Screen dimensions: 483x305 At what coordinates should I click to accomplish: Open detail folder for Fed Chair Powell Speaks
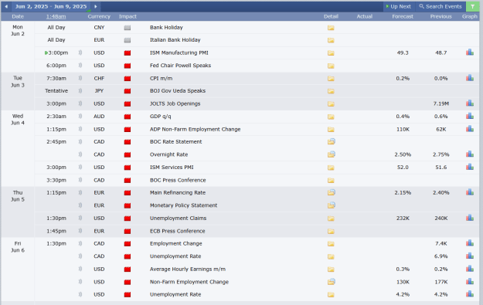pyautogui.click(x=331, y=66)
